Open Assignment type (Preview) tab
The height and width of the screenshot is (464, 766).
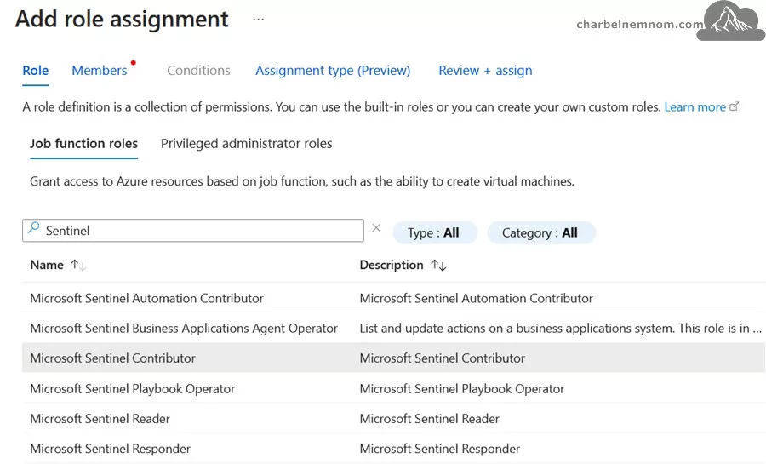[x=333, y=71]
